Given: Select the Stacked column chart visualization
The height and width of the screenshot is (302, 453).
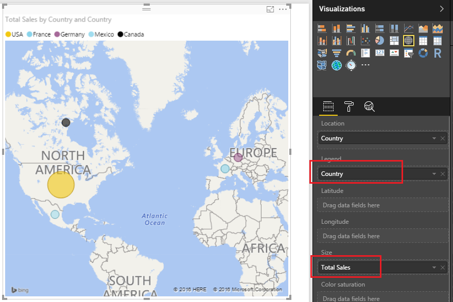Looking at the screenshot, I should tap(336, 29).
